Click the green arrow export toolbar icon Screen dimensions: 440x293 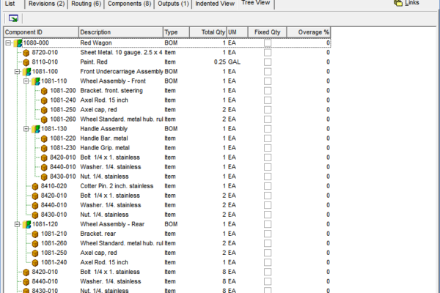[13, 18]
